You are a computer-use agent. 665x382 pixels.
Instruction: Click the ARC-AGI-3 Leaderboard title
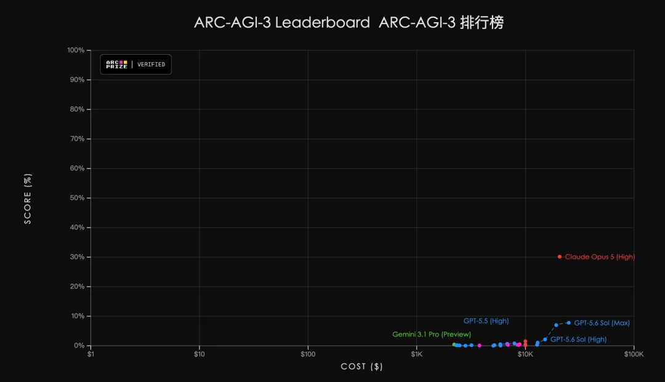tap(349, 22)
